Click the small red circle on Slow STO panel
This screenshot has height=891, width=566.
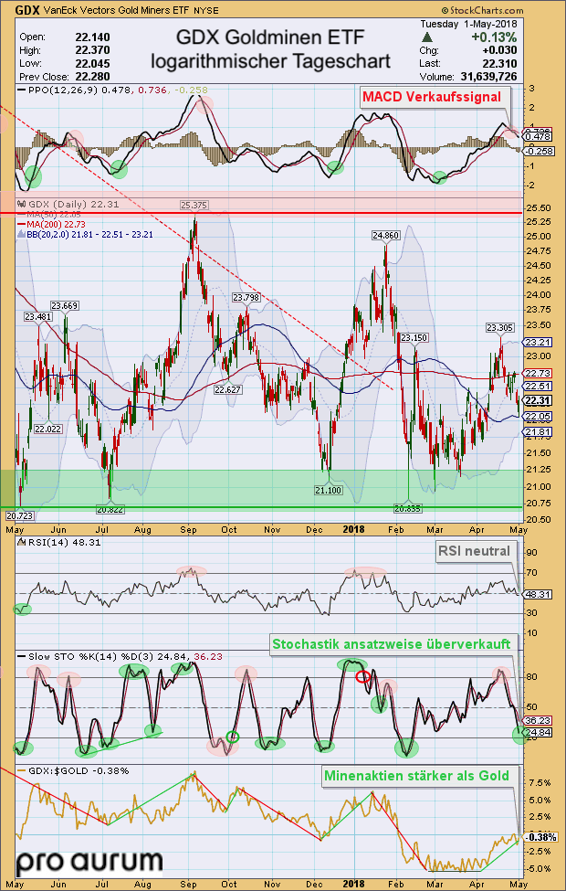click(x=362, y=677)
